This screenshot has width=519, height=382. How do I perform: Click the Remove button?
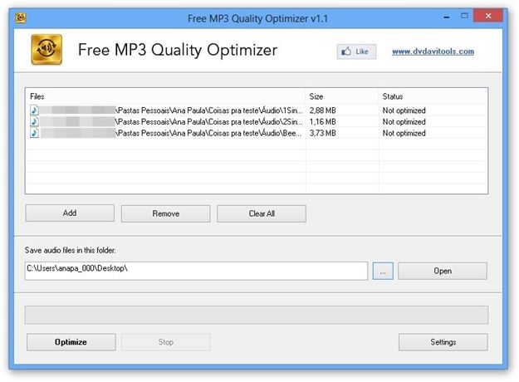165,213
